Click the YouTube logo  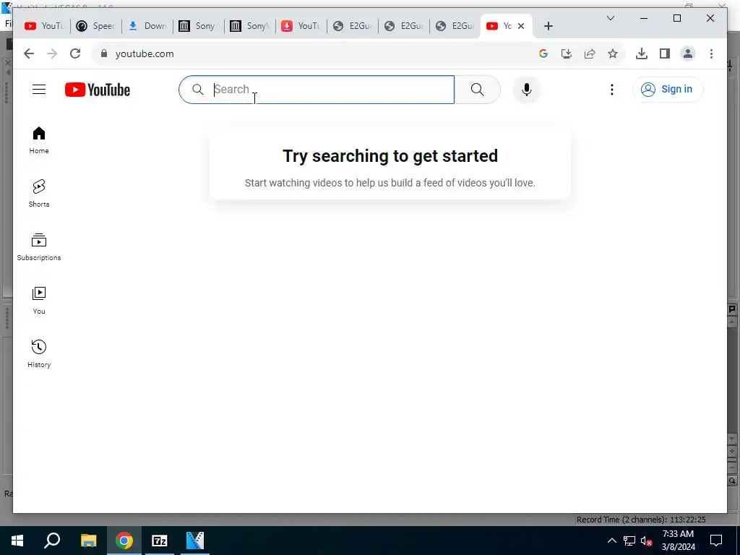pos(98,90)
